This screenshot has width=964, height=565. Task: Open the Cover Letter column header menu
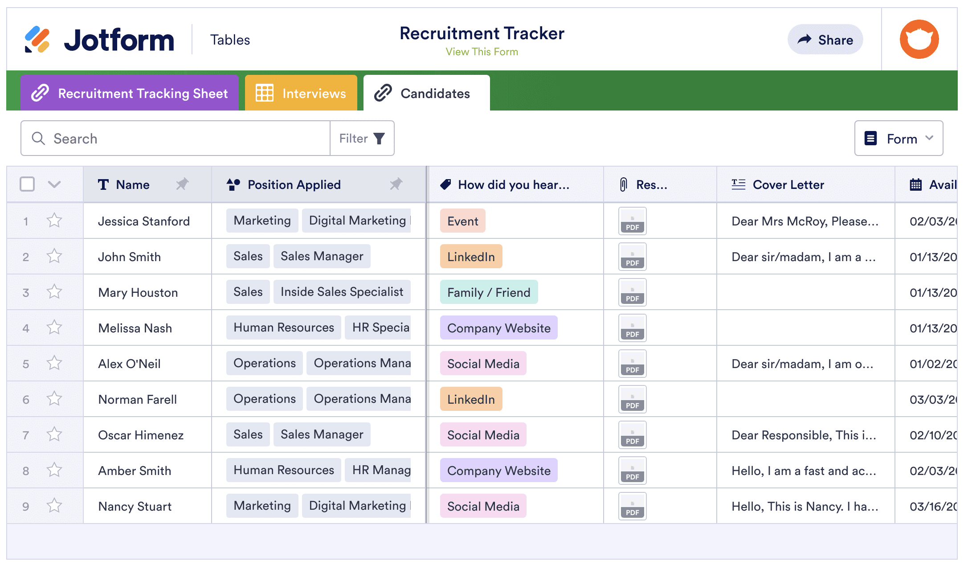tap(788, 184)
